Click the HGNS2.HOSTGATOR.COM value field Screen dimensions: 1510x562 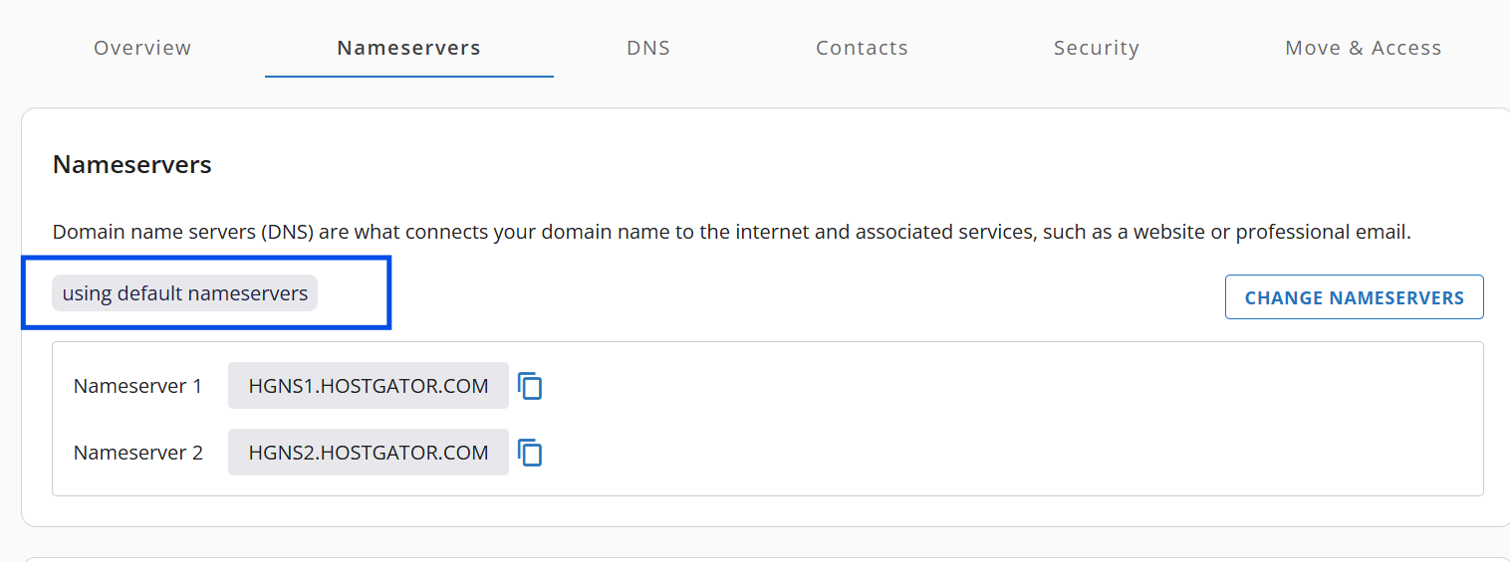(x=369, y=453)
